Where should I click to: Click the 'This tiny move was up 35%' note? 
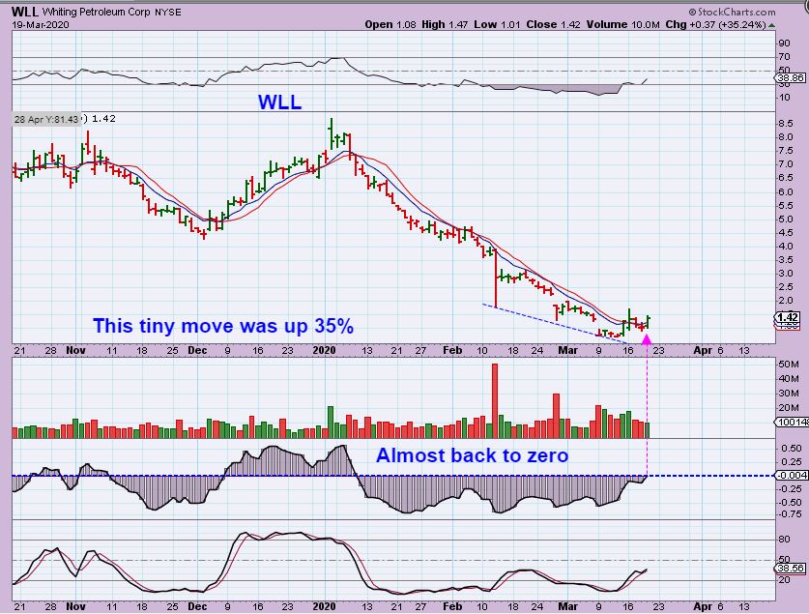coord(223,326)
